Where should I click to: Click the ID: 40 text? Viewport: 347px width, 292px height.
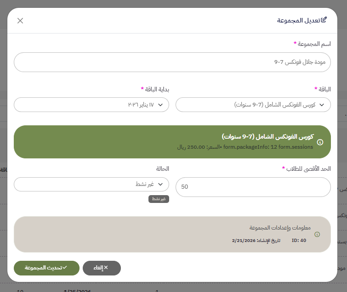299,240
